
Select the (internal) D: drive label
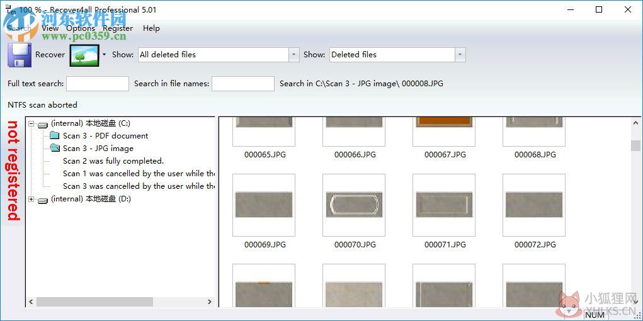tap(91, 199)
